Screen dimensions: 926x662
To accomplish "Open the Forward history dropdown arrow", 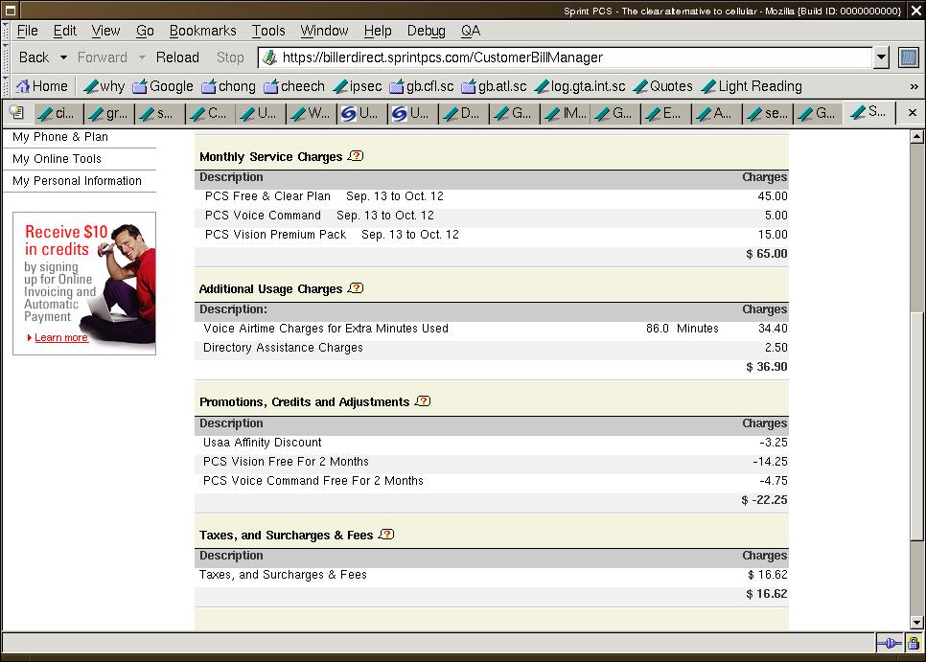I will [142, 57].
